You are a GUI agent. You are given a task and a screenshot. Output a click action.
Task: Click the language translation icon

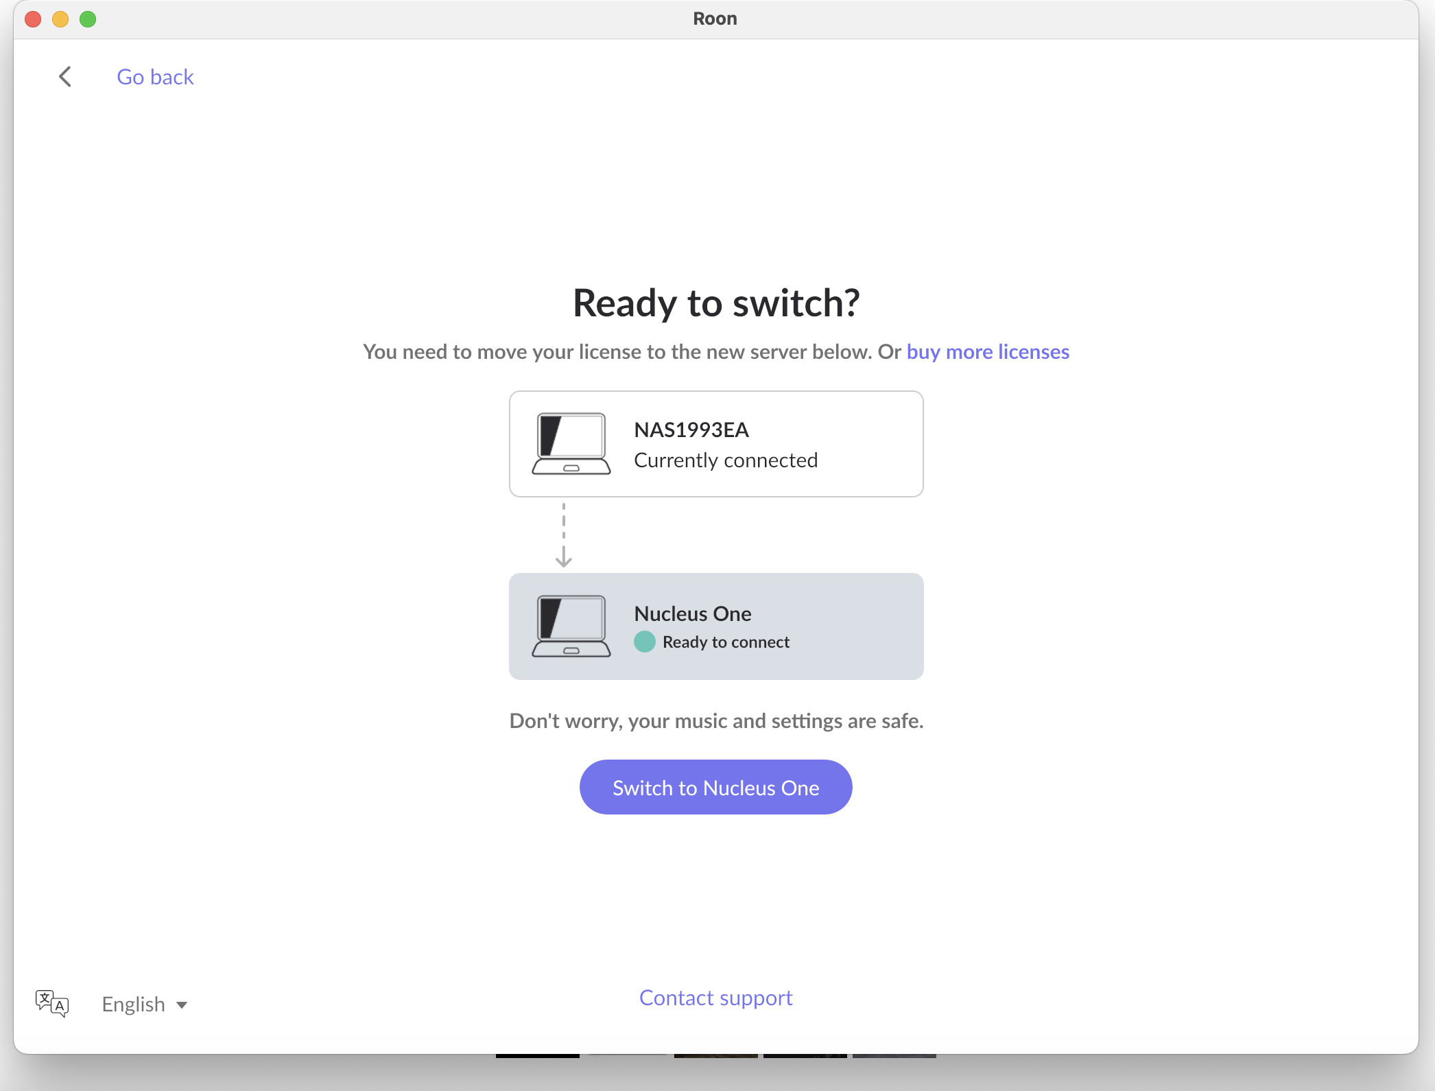[52, 1003]
